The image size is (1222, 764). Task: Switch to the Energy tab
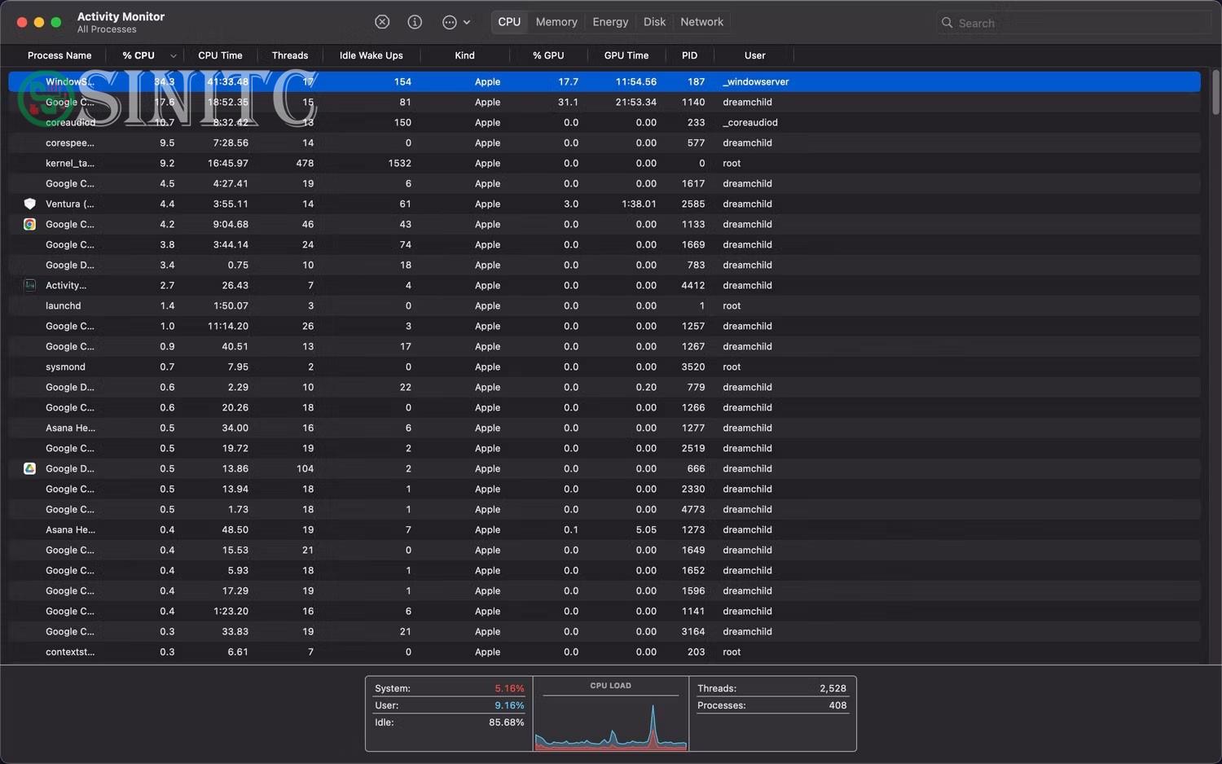coord(610,22)
